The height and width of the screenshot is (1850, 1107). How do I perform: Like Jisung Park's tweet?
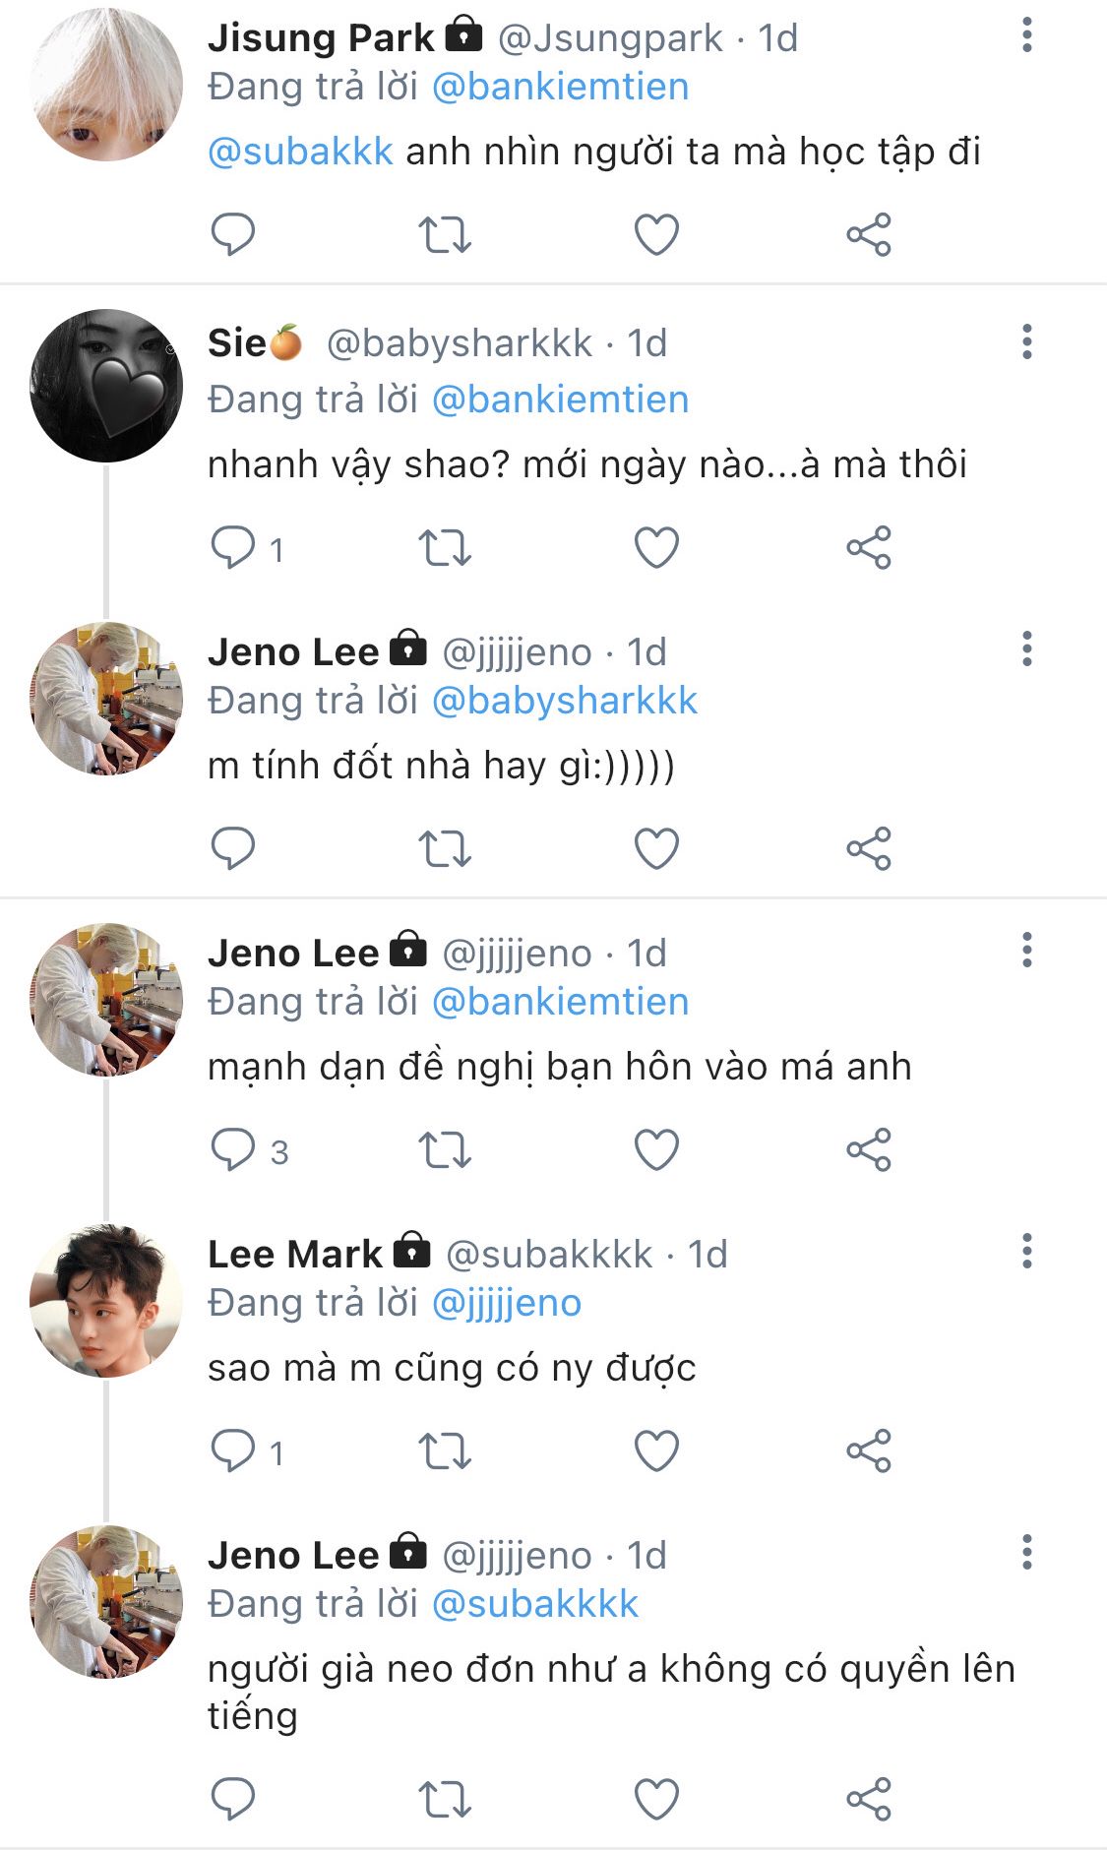pos(656,235)
